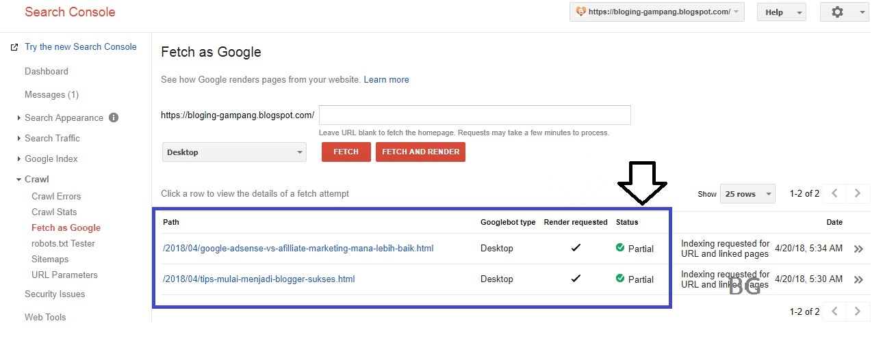Open the robots.txt Tester page
The width and height of the screenshot is (883, 347).
63,243
